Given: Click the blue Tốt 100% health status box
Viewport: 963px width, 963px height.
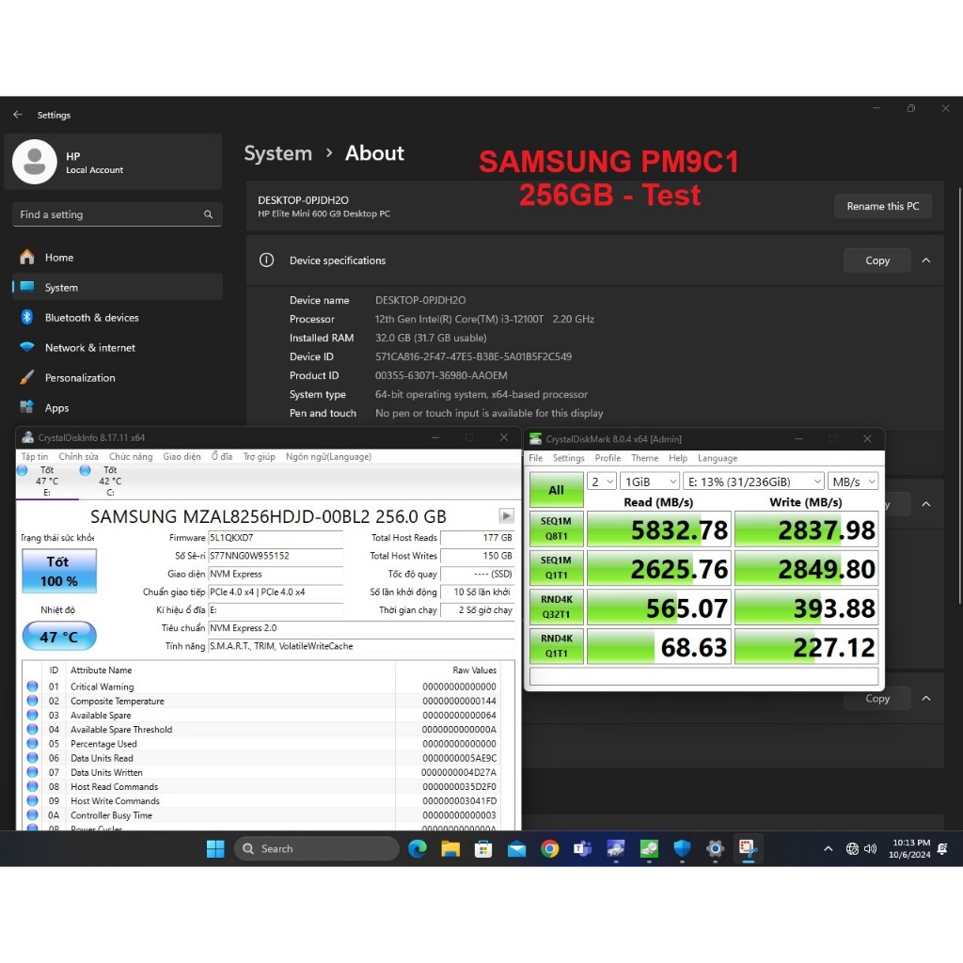Looking at the screenshot, I should [57, 571].
